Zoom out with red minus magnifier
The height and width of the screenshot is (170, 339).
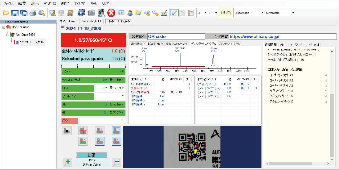click(116, 162)
